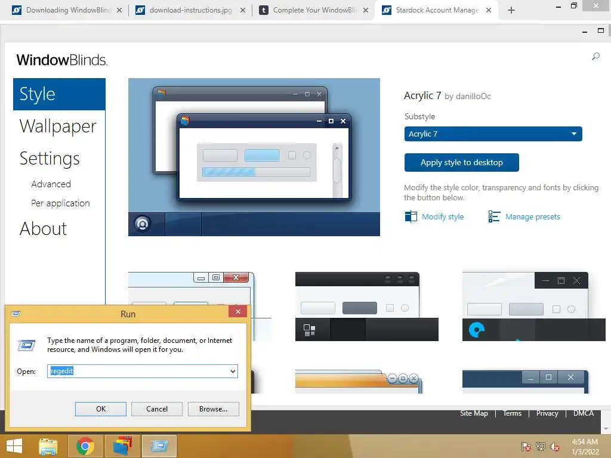
Task: Click the Open text field containing regedit
Action: 142,371
